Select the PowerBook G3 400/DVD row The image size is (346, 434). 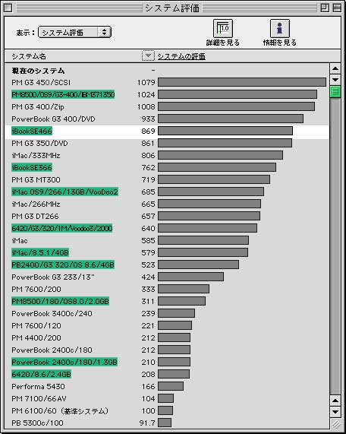[167, 119]
